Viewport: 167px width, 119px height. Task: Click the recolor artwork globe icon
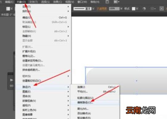point(144,9)
